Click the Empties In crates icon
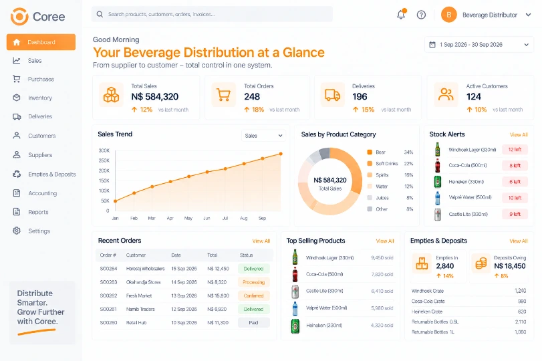The image size is (542, 361). [x=422, y=263]
